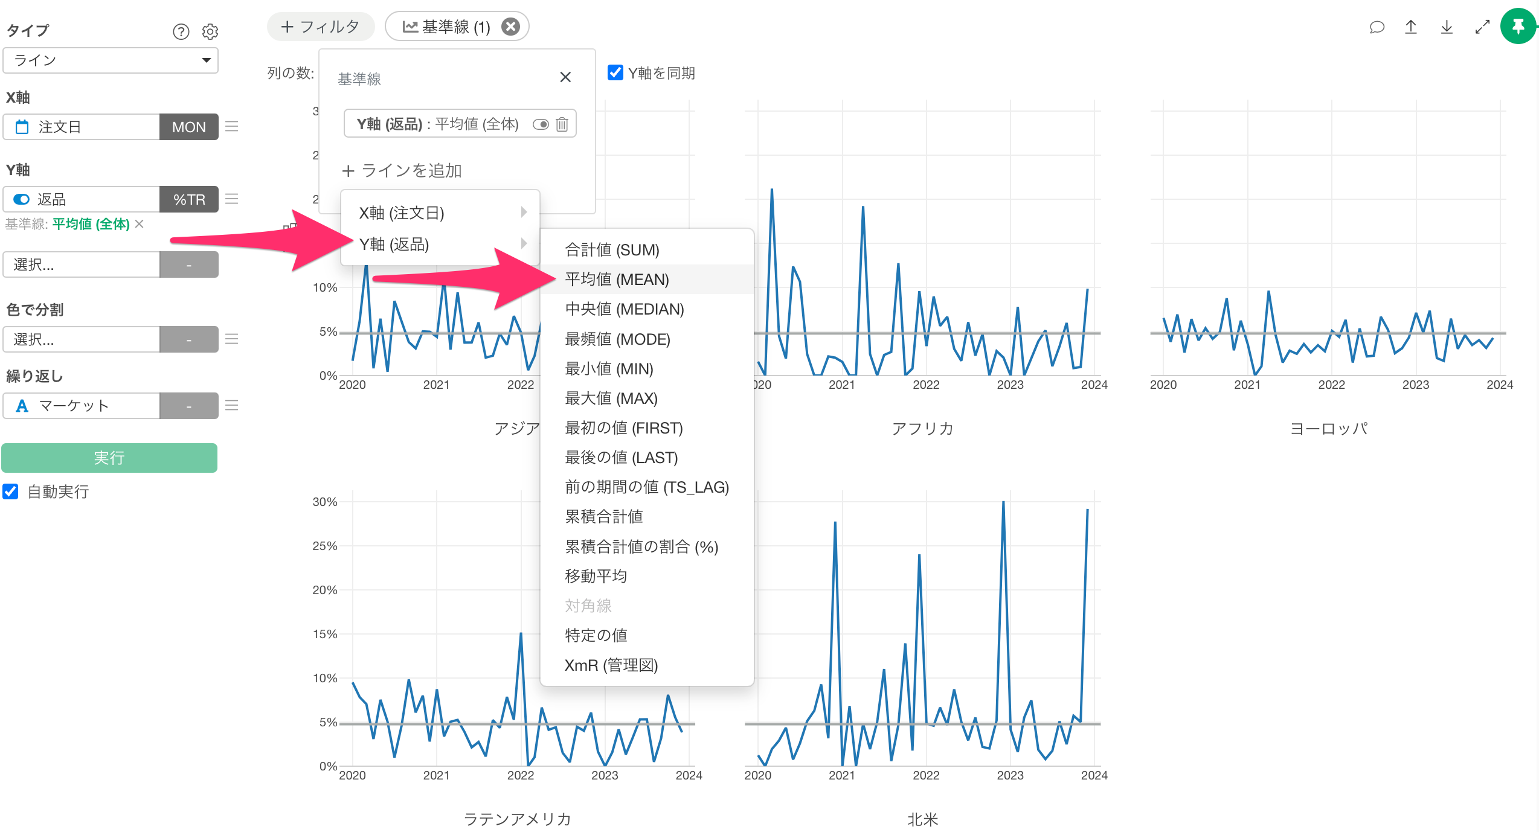Remove 基準線 (1) chip with X icon
Image resolution: width=1539 pixels, height=832 pixels.
pyautogui.click(x=511, y=27)
